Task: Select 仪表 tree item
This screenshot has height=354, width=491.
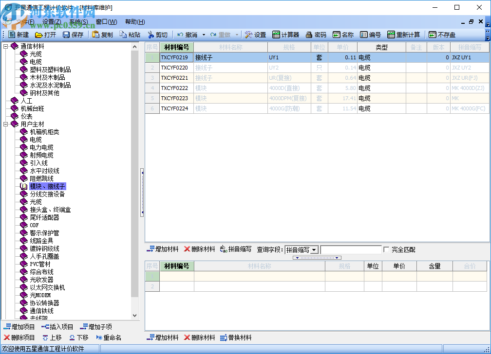Action: [26, 116]
